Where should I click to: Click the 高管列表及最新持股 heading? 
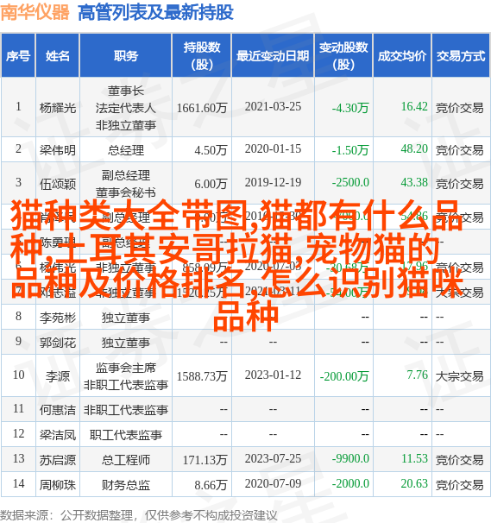point(155,13)
